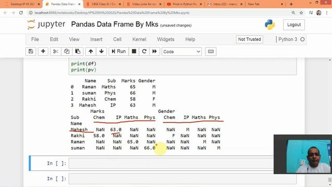The height and width of the screenshot is (187, 332).
Task: Interrupt the kernel with the stop icon
Action: coord(134,51)
